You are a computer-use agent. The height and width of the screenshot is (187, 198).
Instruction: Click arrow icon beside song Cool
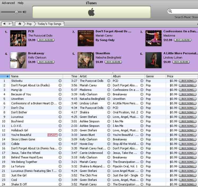pyautogui.click(x=60, y=180)
